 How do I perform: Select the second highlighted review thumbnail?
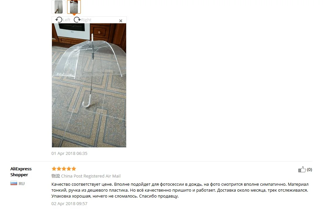[x=74, y=7]
